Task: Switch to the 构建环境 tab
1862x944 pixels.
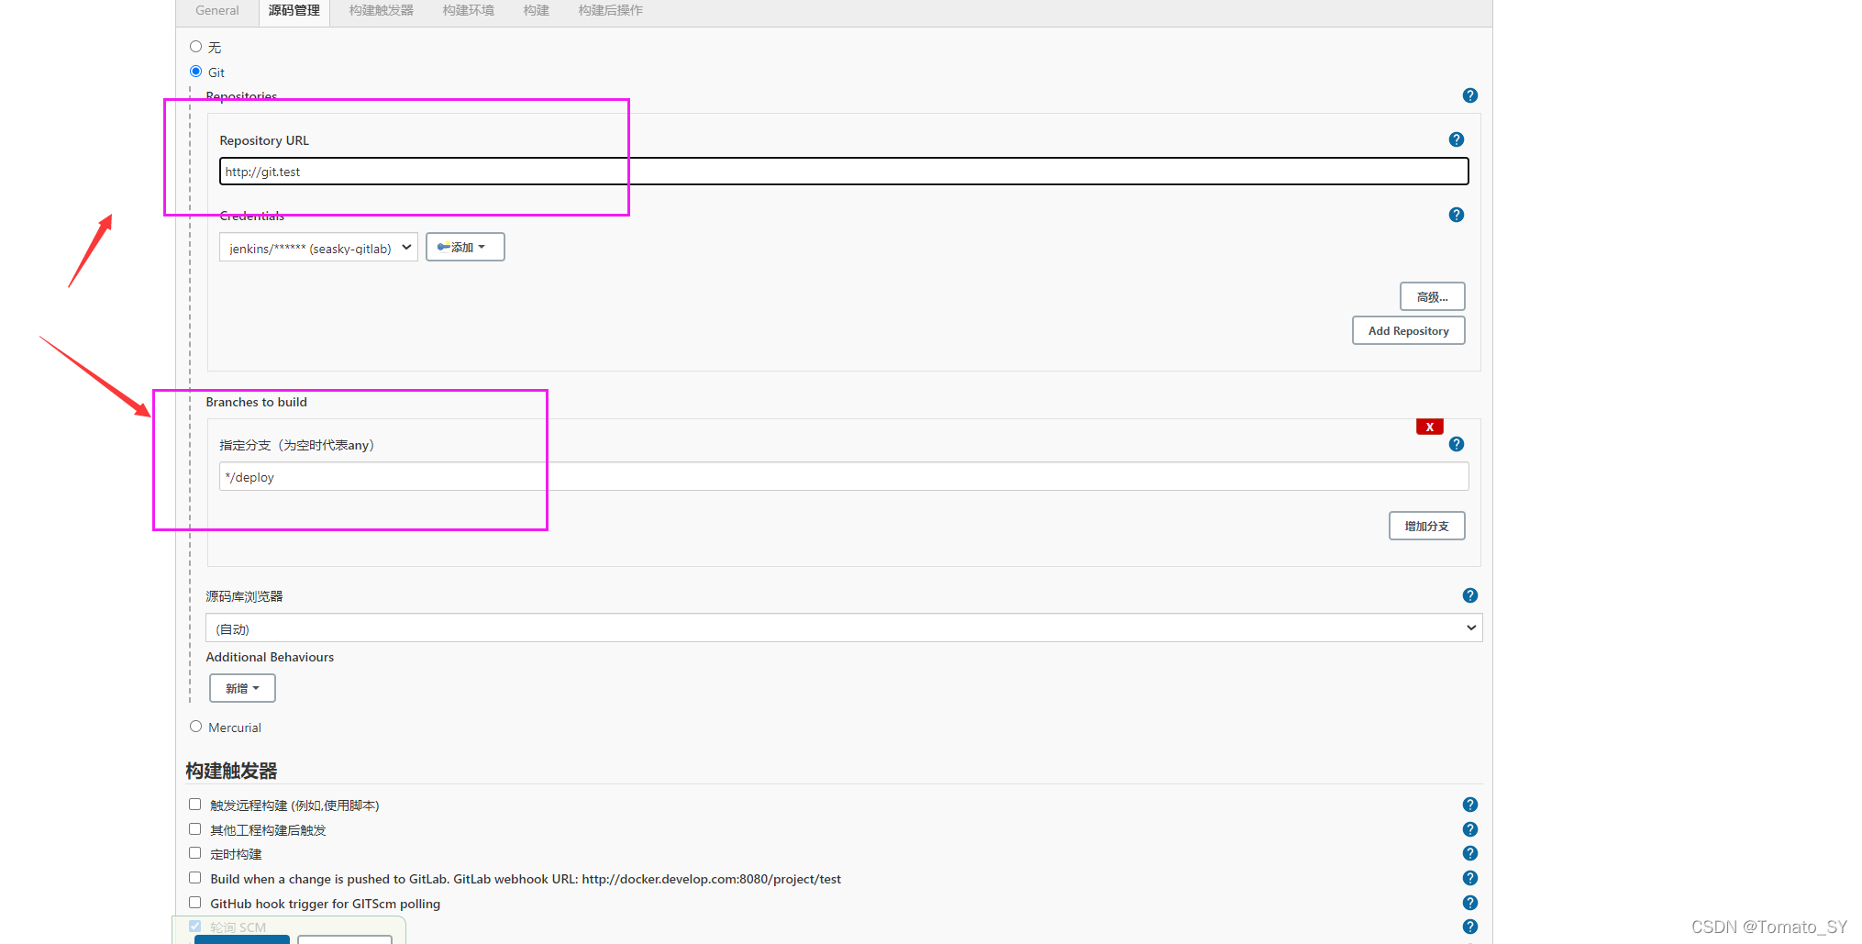Action: pyautogui.click(x=468, y=10)
